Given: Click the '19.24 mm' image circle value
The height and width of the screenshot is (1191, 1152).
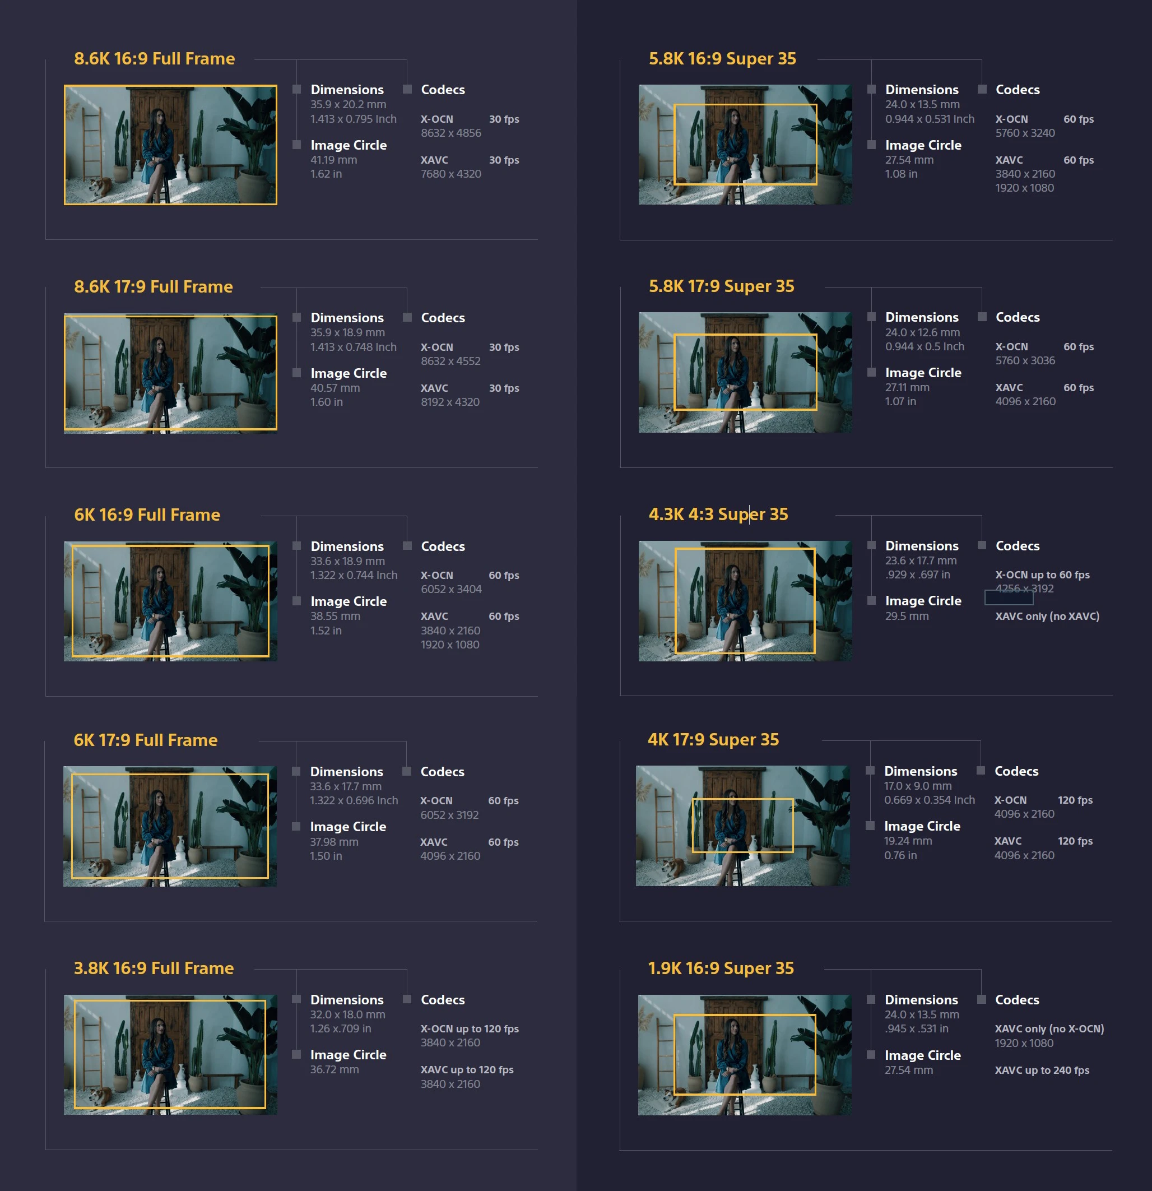Looking at the screenshot, I should click(908, 840).
